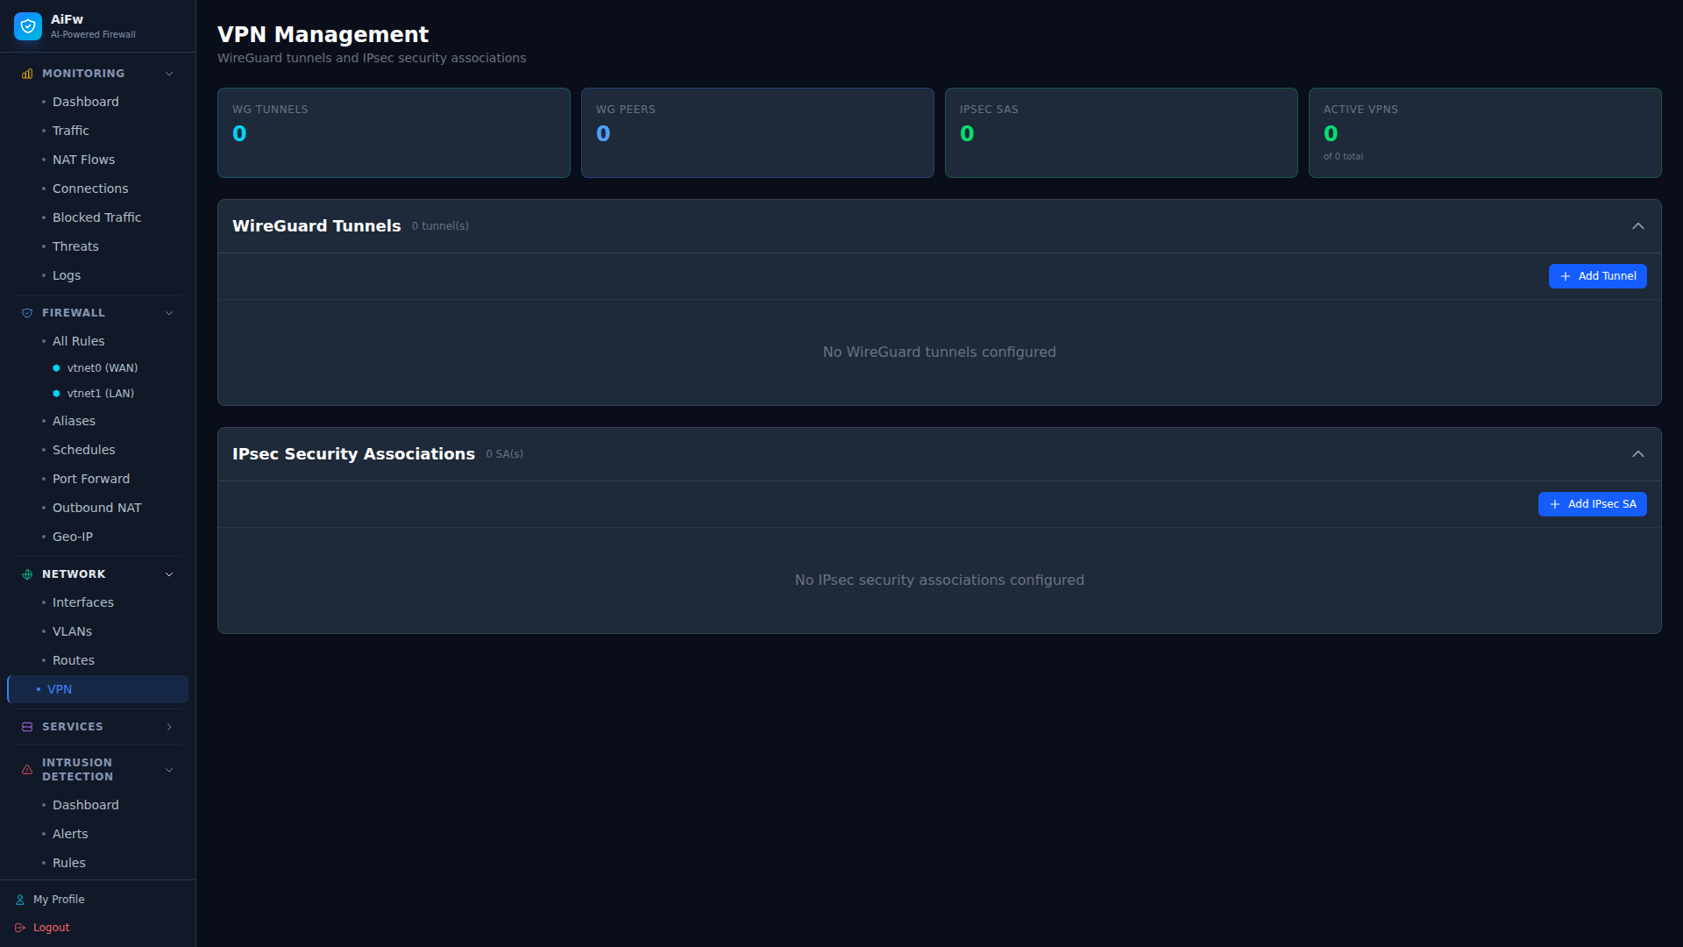Click the Intrusion Detection warning triangle icon
Image resolution: width=1683 pixels, height=947 pixels.
point(26,769)
